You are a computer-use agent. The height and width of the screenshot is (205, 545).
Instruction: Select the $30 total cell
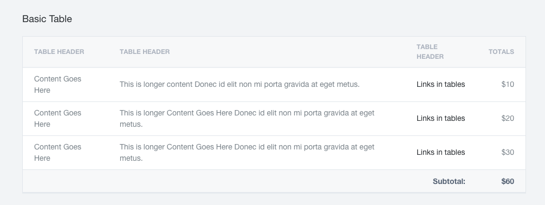[x=508, y=152]
